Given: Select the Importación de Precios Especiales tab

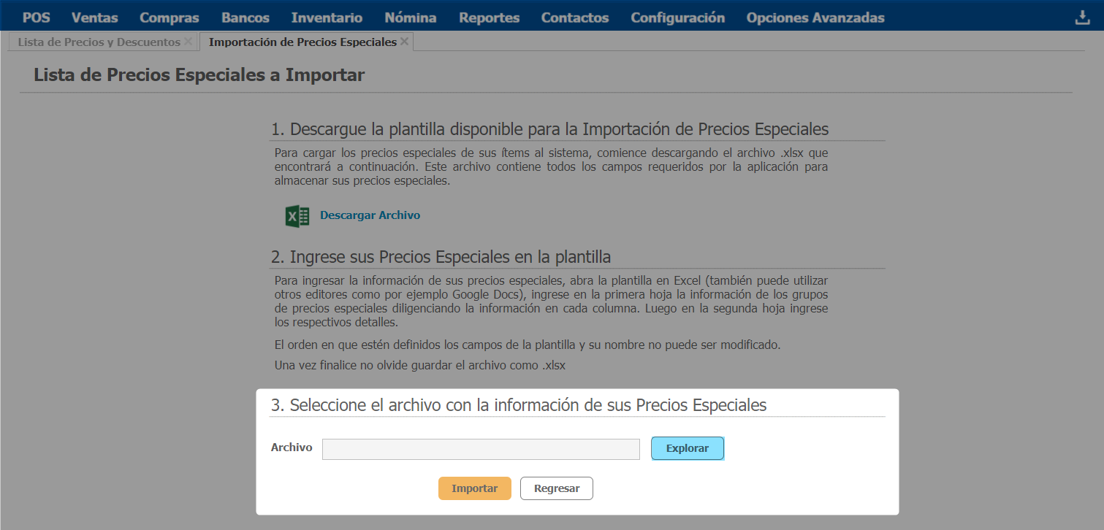Looking at the screenshot, I should click(302, 42).
